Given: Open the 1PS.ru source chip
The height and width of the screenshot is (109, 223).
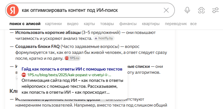Looking at the screenshot, I should pyautogui.click(x=72, y=58).
